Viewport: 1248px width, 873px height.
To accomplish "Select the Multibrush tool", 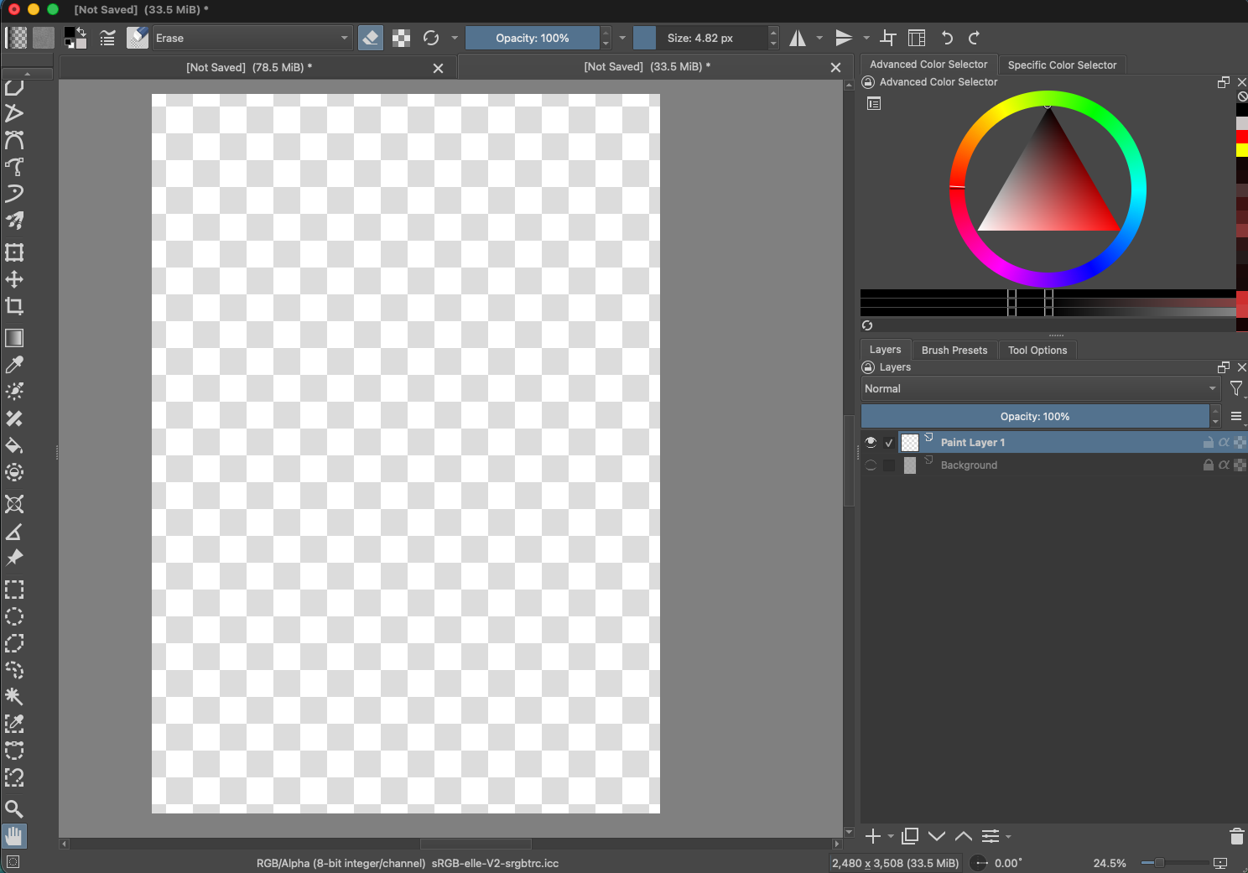I will click(x=14, y=221).
